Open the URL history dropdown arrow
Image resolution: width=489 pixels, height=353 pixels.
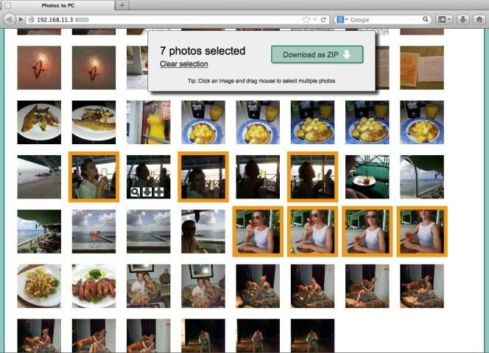(x=315, y=20)
